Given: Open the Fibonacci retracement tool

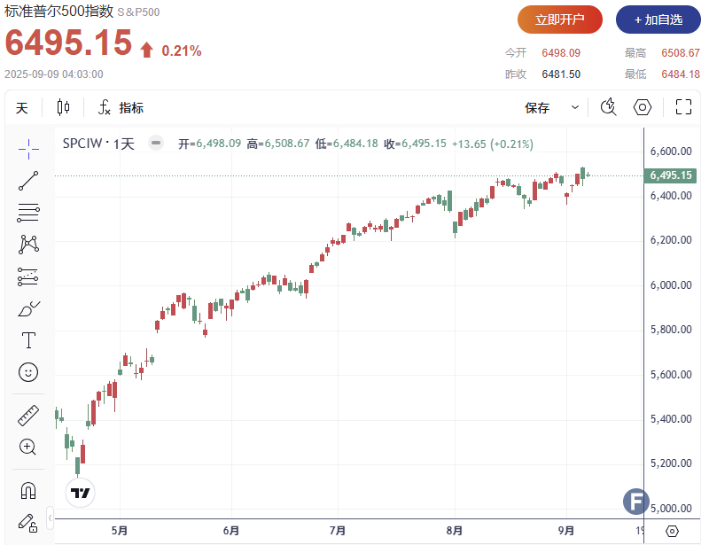Looking at the screenshot, I should 28,213.
